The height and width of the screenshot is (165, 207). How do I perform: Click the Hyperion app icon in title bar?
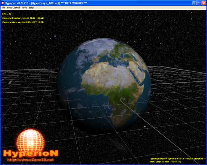coord(3,3)
